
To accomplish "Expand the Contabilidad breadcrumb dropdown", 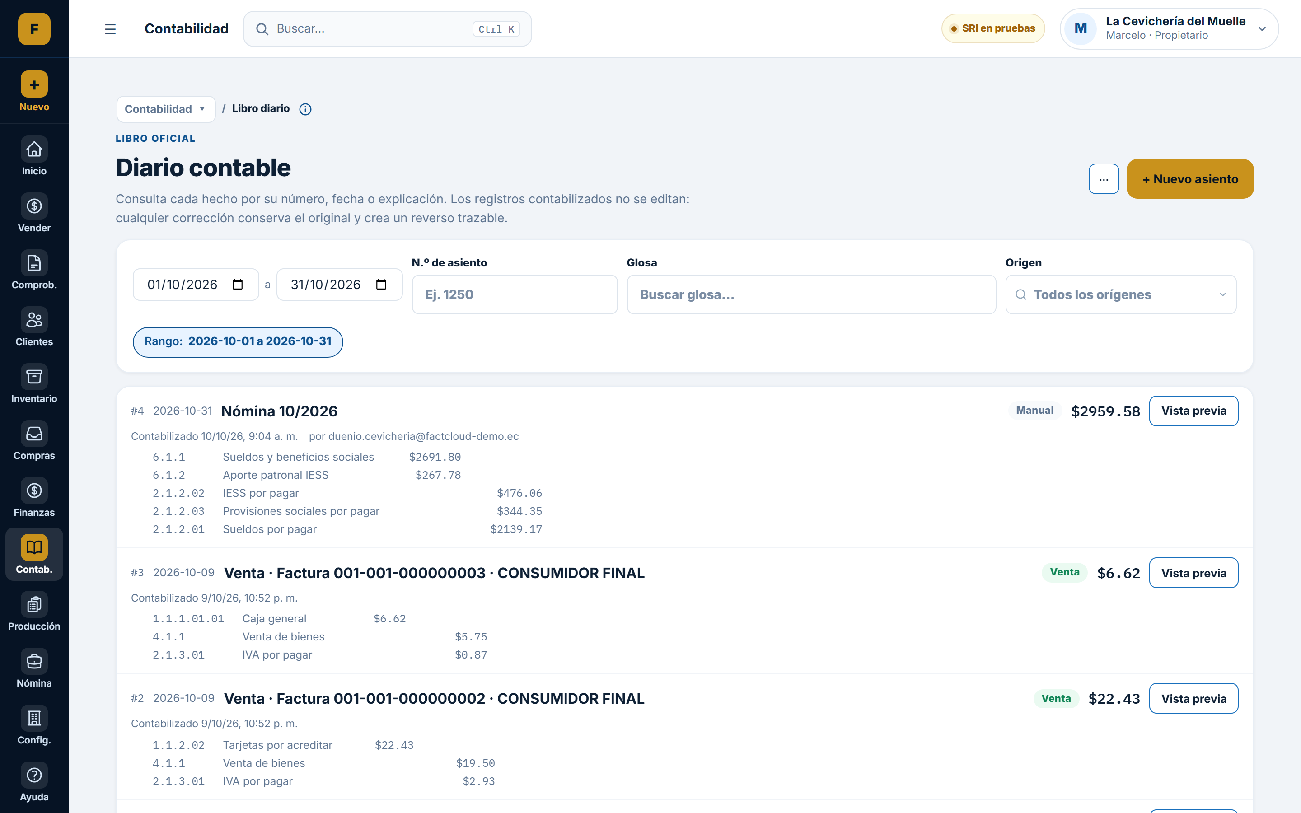I will [166, 109].
